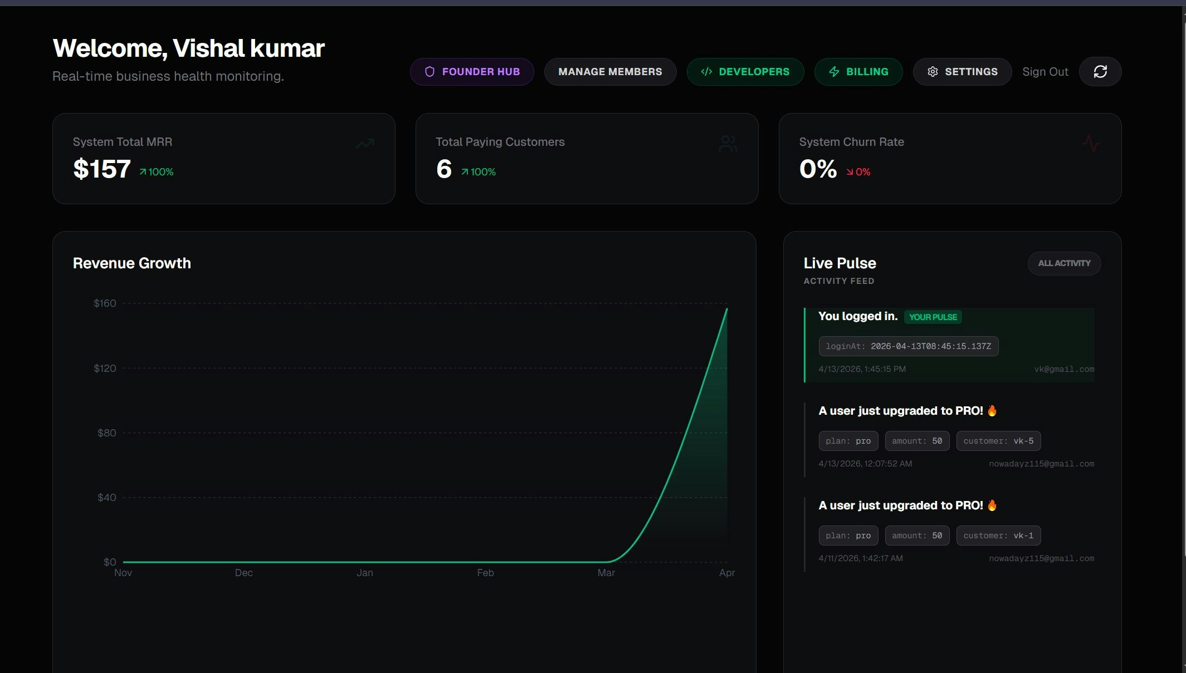Click the users icon on Total Paying Customers card
1186x673 pixels.
click(728, 144)
